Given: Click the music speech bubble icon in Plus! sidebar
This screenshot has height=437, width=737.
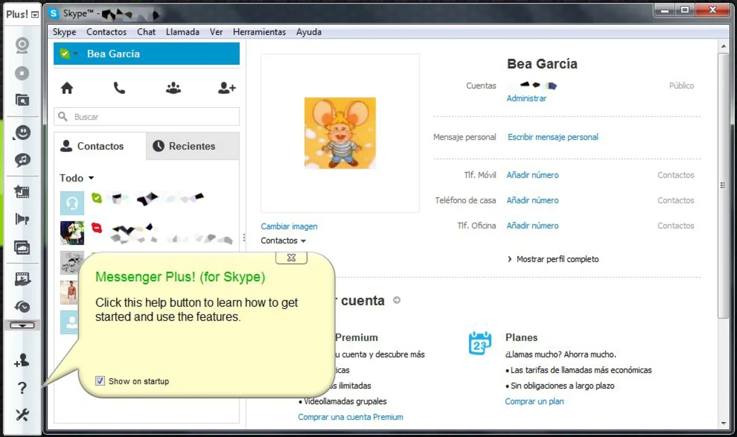Looking at the screenshot, I should click(22, 160).
